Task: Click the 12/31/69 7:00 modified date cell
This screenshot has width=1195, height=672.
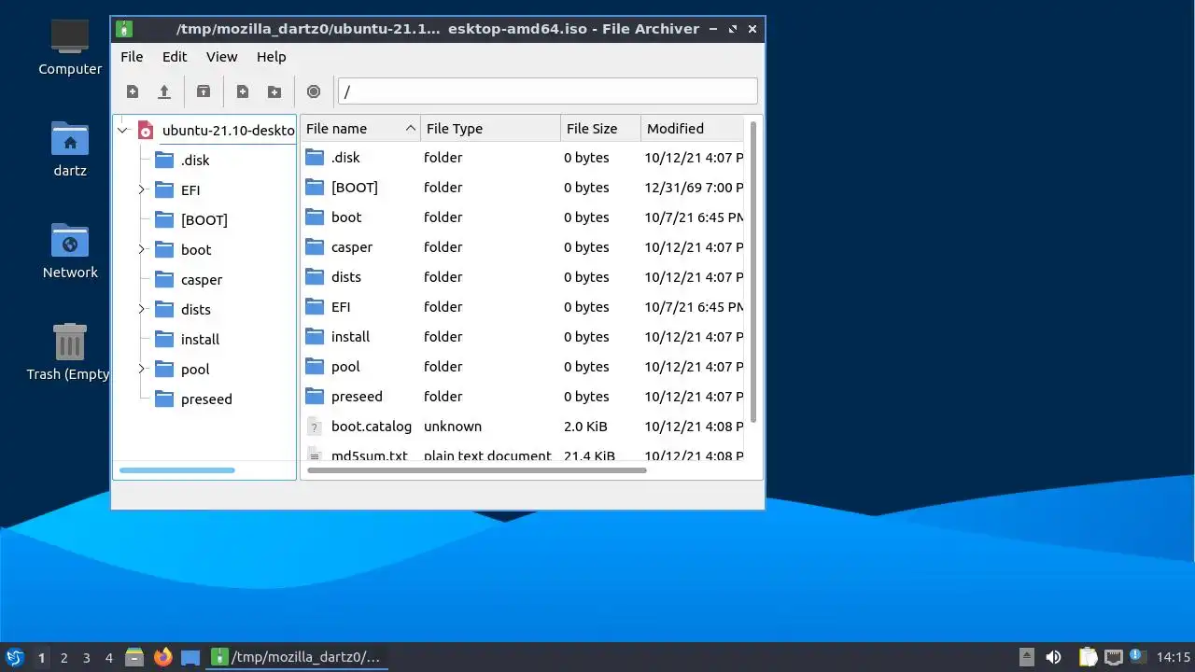Action: (x=694, y=188)
